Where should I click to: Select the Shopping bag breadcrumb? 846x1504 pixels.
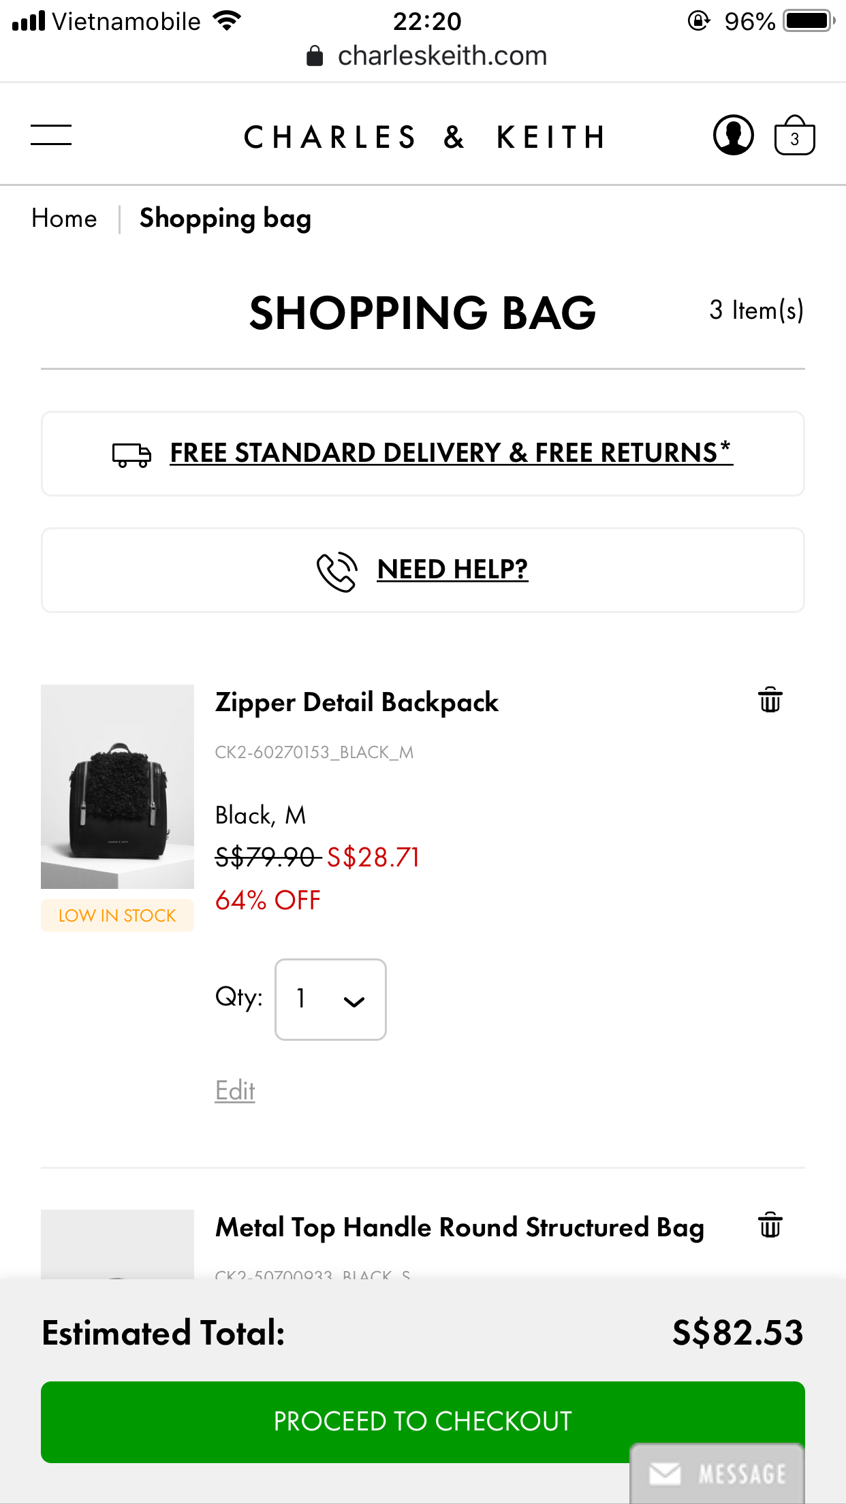point(225,219)
